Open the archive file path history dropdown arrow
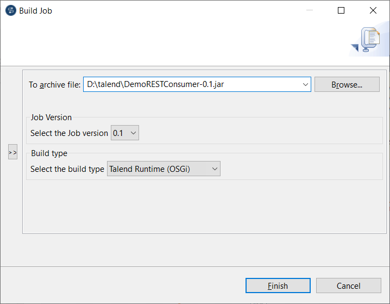The width and height of the screenshot is (390, 304). pos(305,84)
